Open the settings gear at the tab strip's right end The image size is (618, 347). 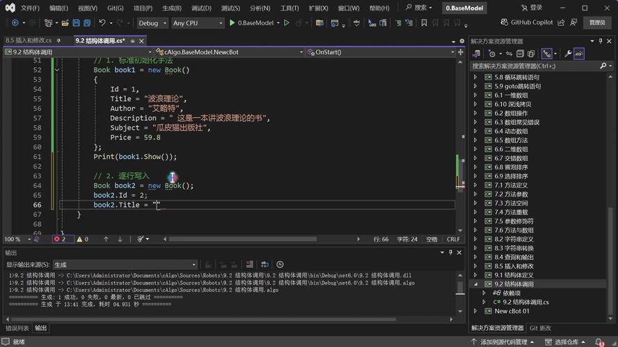(x=462, y=41)
